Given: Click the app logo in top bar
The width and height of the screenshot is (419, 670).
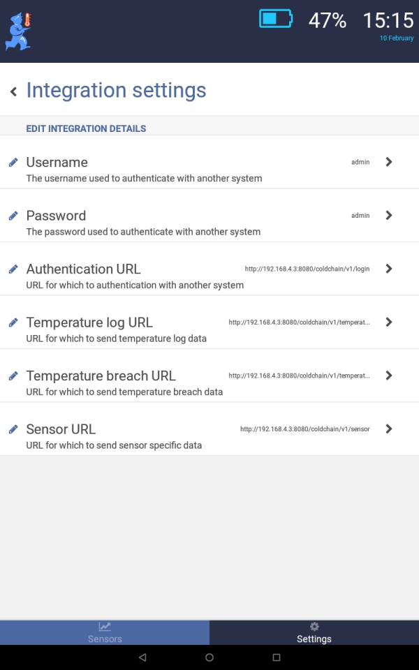Looking at the screenshot, I should (x=18, y=32).
